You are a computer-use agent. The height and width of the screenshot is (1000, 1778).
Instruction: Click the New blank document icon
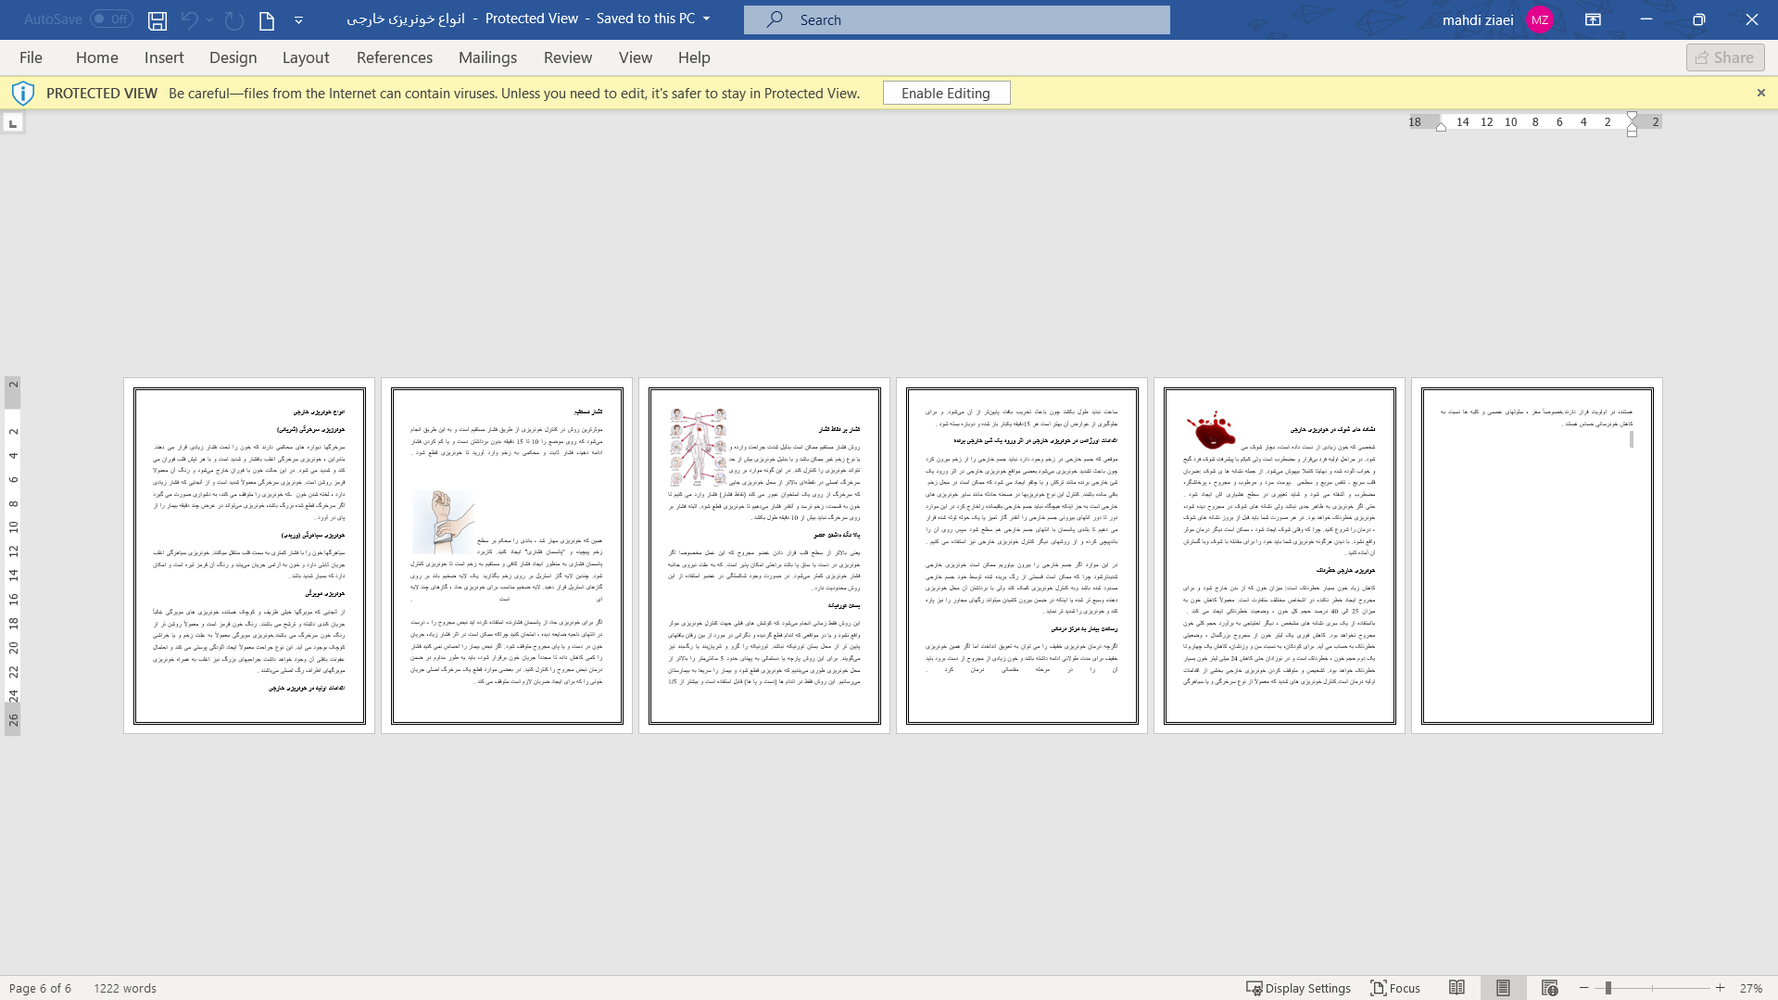266,19
